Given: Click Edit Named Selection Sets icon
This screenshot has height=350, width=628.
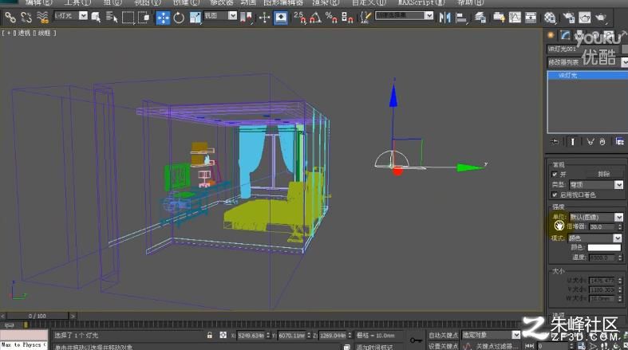Looking at the screenshot, I should point(365,18).
